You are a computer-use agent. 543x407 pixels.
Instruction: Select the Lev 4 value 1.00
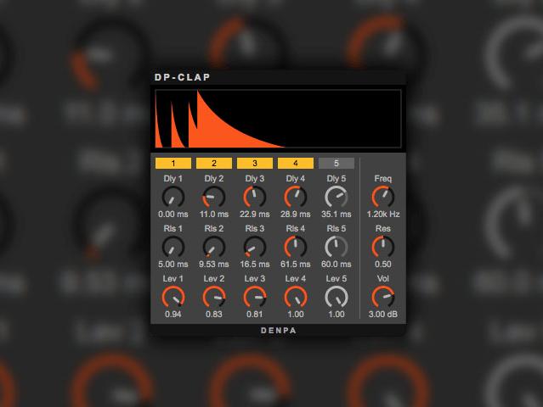coord(296,315)
